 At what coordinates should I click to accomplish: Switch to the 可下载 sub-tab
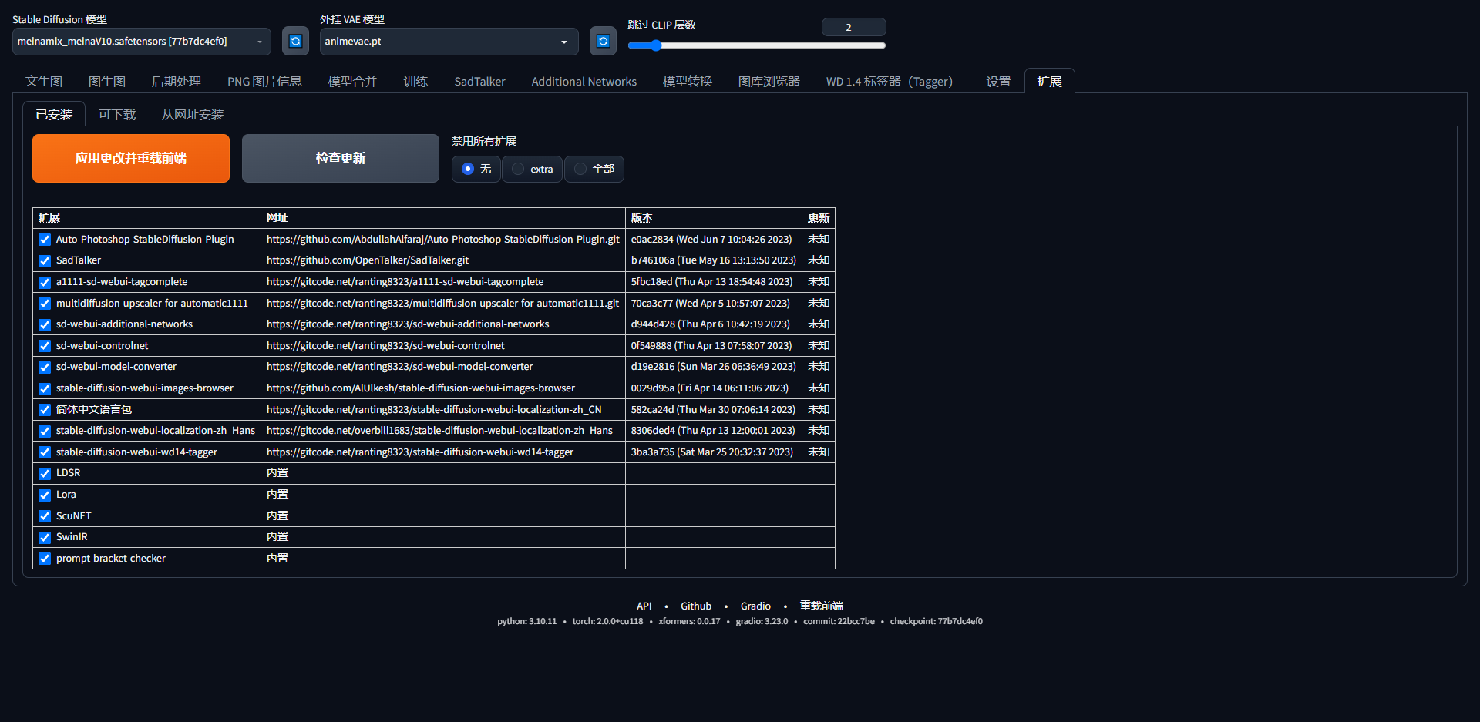117,115
